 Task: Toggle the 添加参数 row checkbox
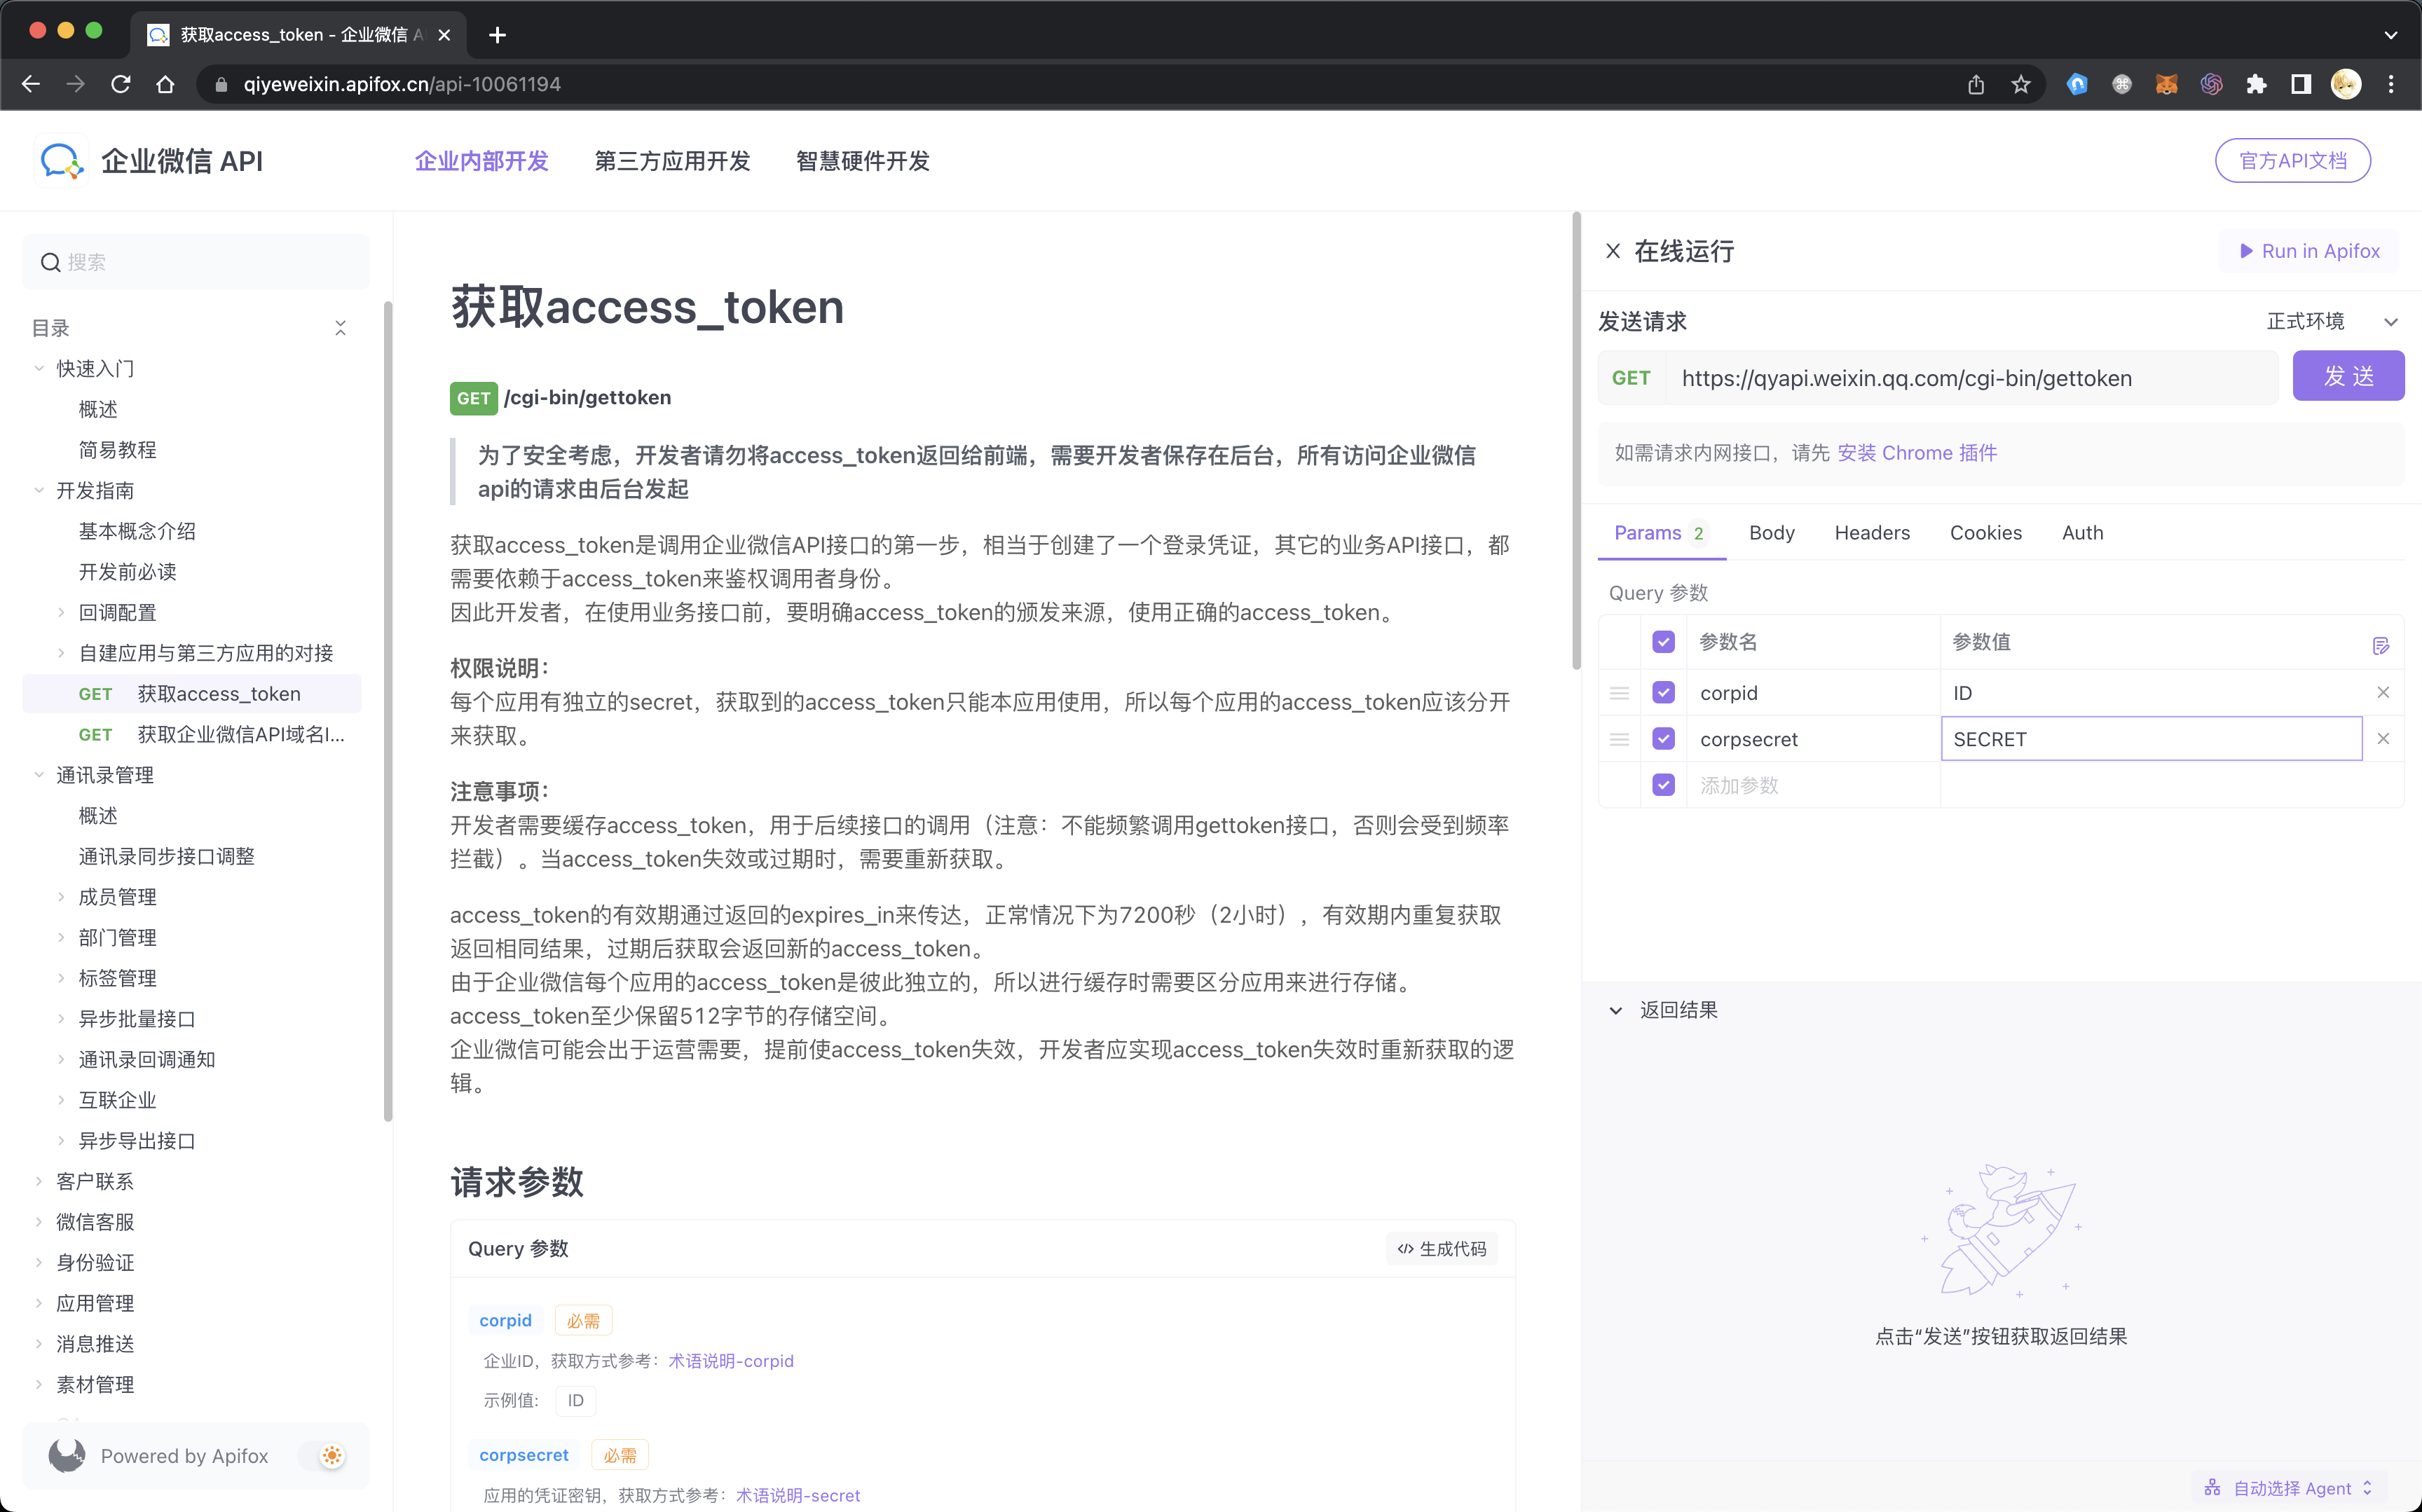1663,785
